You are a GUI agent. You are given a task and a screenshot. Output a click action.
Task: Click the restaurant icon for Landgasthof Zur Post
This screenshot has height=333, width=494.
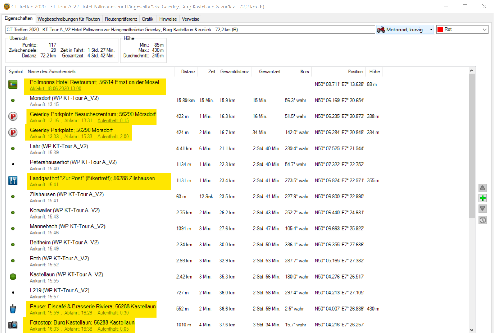click(x=13, y=180)
